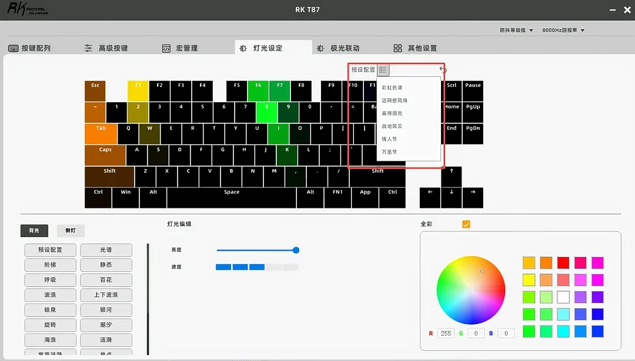Select the Pause key
This screenshot has height=361, width=635.
[x=473, y=91]
